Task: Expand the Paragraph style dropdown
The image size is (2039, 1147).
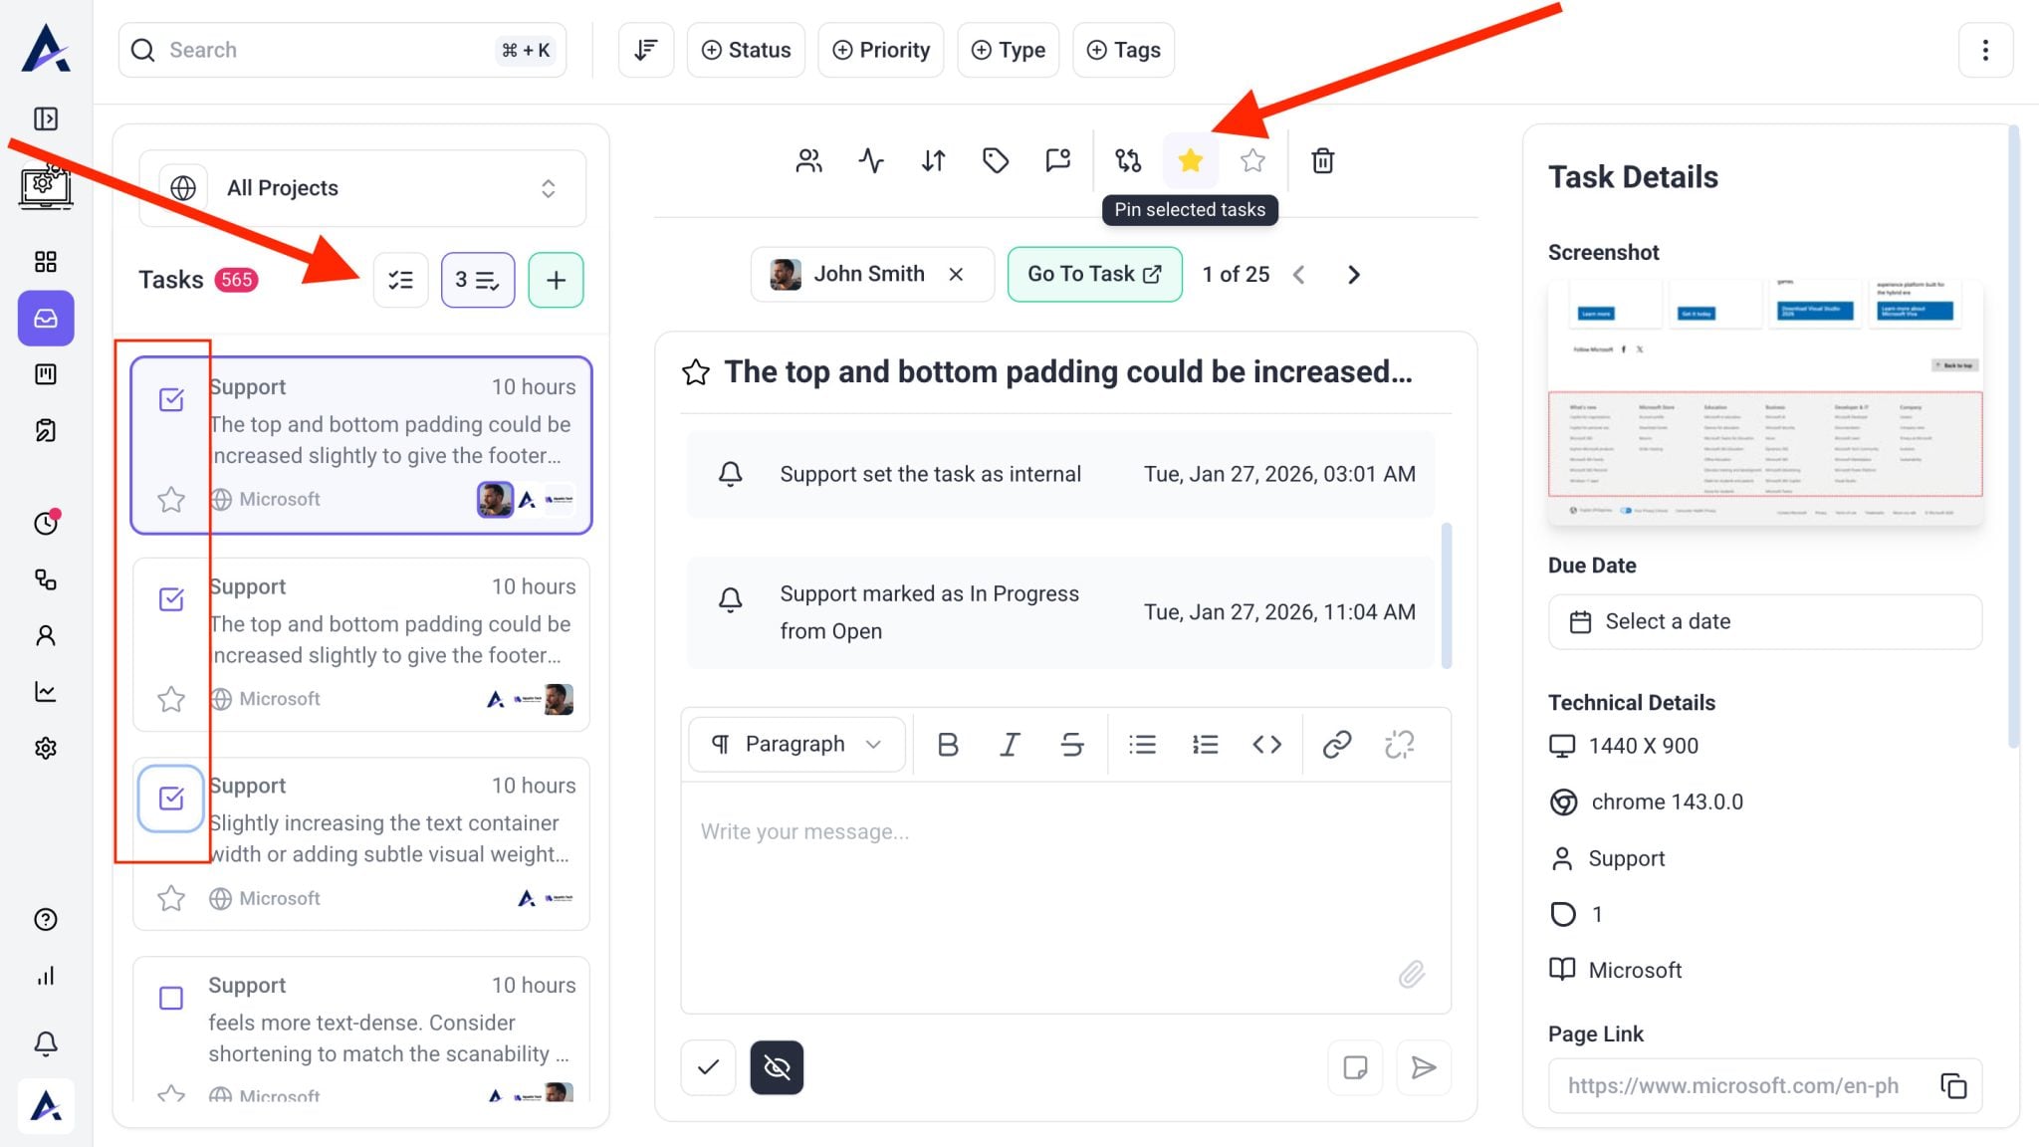Action: tap(796, 744)
